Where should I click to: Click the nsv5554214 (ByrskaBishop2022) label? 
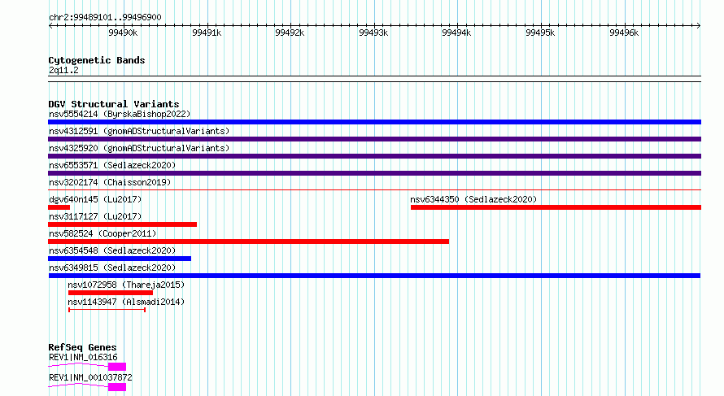click(119, 114)
